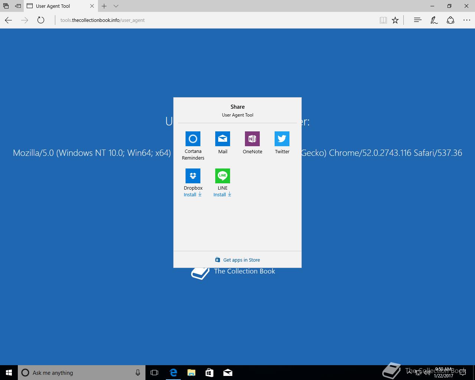Make a Web Note
Image resolution: width=475 pixels, height=380 pixels.
[434, 20]
